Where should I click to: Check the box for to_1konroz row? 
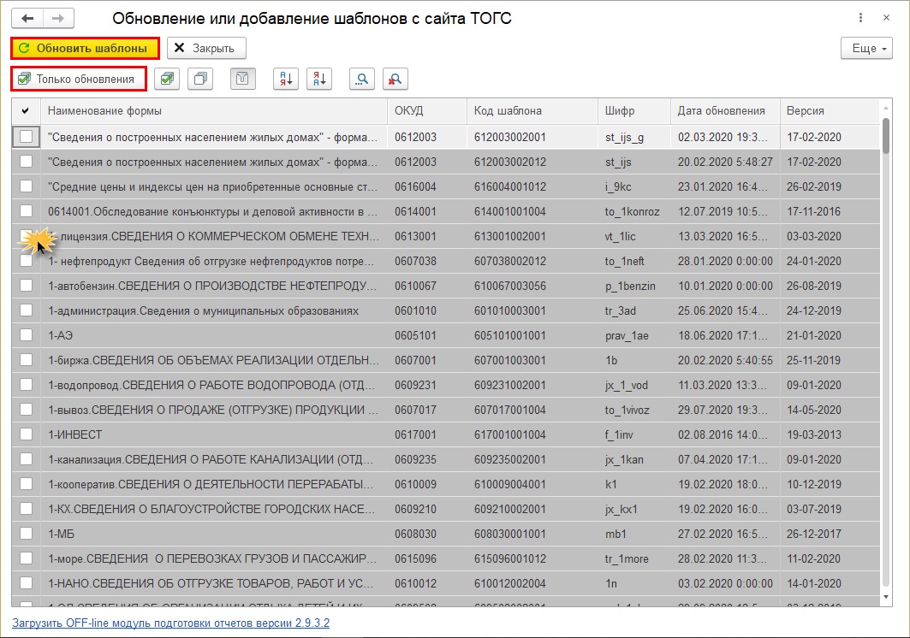(x=27, y=211)
